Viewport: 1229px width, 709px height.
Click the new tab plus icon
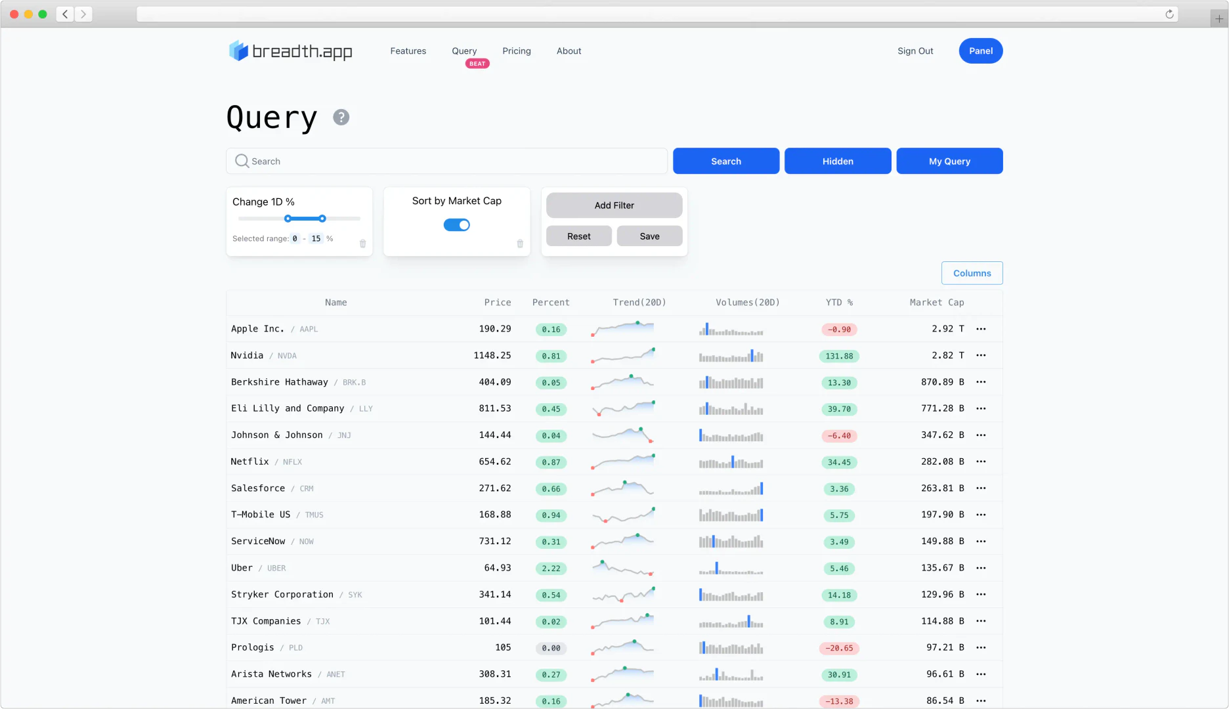pyautogui.click(x=1219, y=18)
